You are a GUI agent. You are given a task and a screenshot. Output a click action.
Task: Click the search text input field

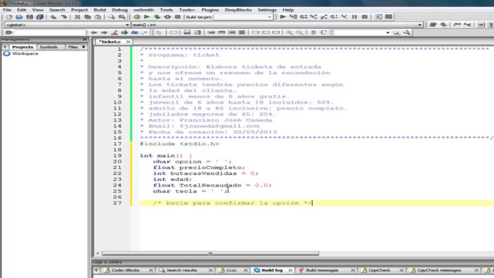point(50,32)
